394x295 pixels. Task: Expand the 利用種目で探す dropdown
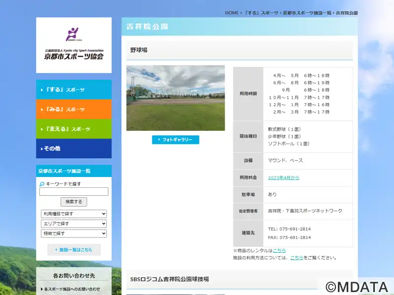[73, 214]
